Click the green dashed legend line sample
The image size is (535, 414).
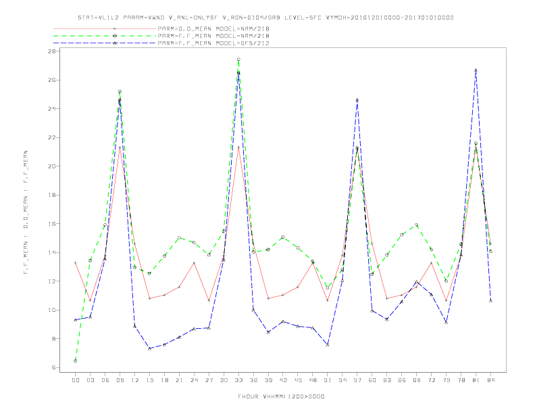(105, 36)
